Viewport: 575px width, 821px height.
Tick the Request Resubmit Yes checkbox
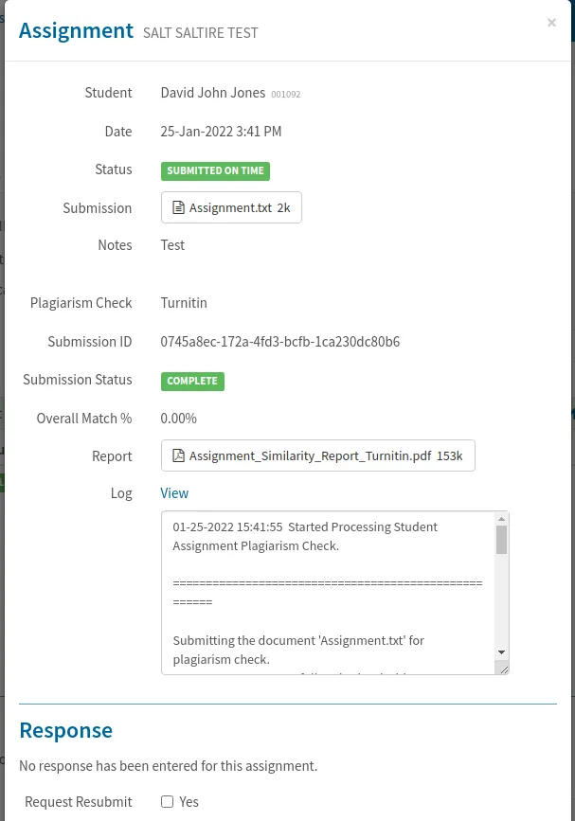(x=167, y=802)
